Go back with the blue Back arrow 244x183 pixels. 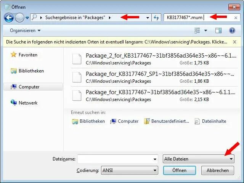click(x=9, y=18)
